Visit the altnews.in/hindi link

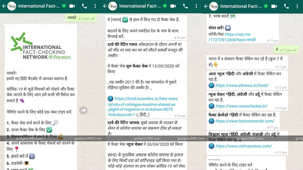(242, 85)
